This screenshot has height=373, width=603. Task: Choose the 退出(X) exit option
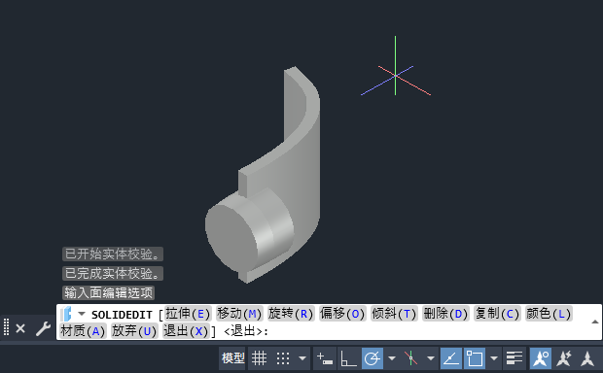tap(186, 330)
